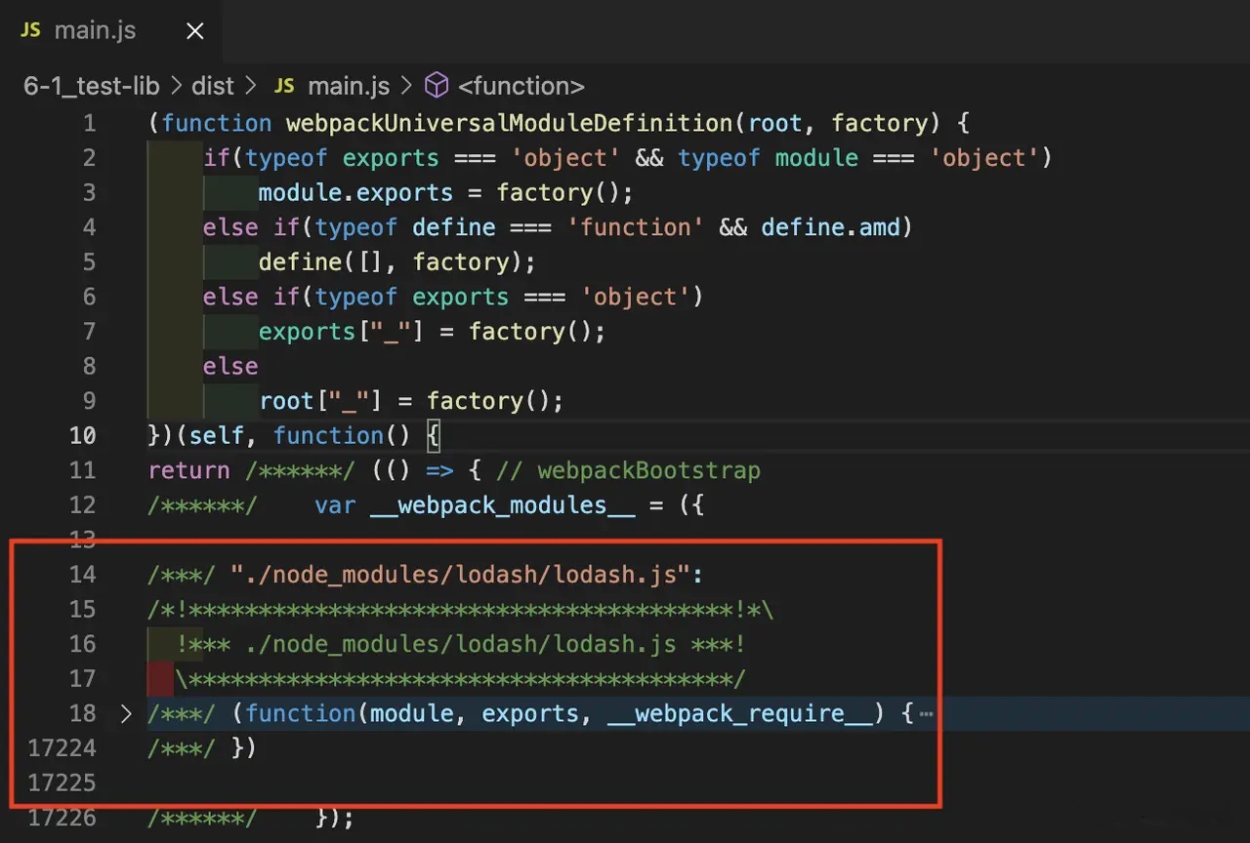Click the '// webpackBootstrap' comment on line 11
Image resolution: width=1250 pixels, height=843 pixels.
point(628,470)
